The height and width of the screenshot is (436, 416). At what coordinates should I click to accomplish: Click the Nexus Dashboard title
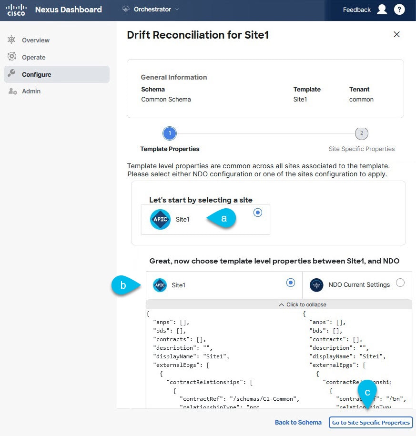pos(69,10)
